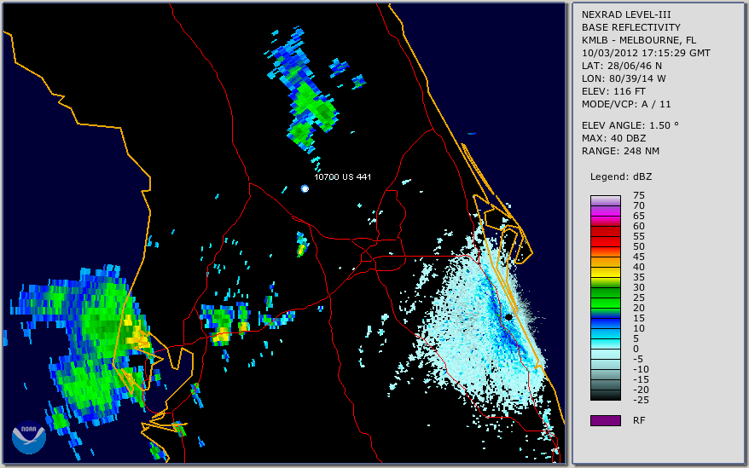This screenshot has width=749, height=468.
Task: Click the 'RANGE: 248 NM' text
Action: pyautogui.click(x=620, y=152)
